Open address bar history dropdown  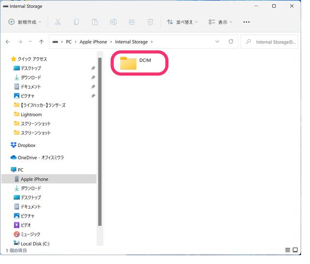pos(217,42)
